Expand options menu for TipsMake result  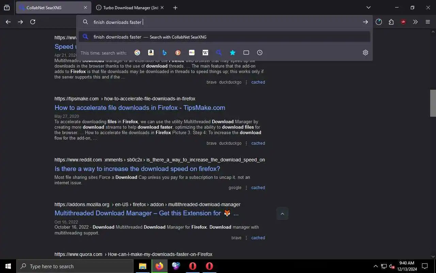[x=246, y=143]
